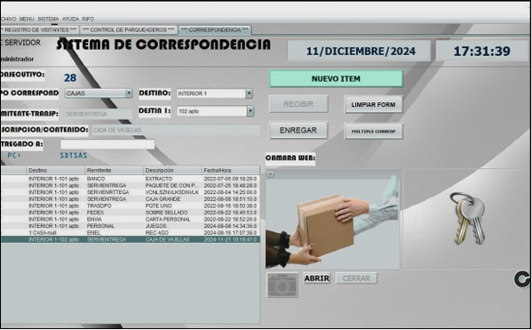Click the clock 17:31:39 display

(481, 52)
